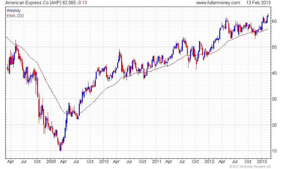296x169 pixels.
Task: Click the price change value -0.13
Action: click(82, 3)
